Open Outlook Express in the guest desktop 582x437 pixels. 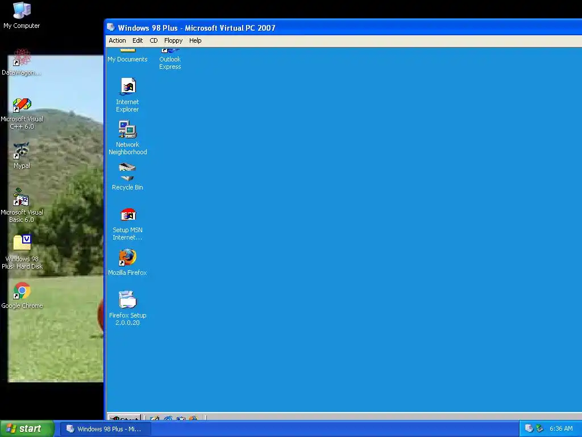170,59
